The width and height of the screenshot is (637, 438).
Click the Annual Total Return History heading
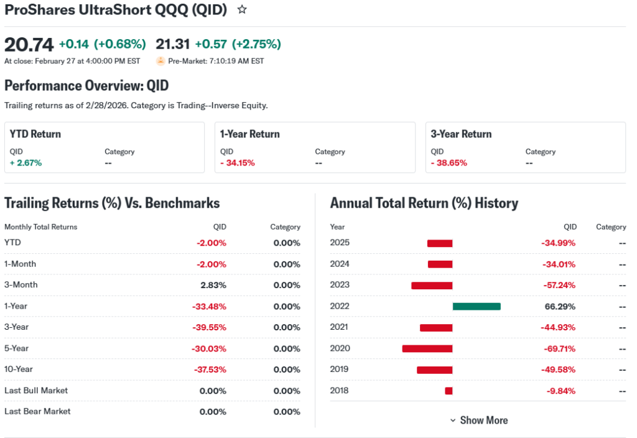click(x=424, y=203)
